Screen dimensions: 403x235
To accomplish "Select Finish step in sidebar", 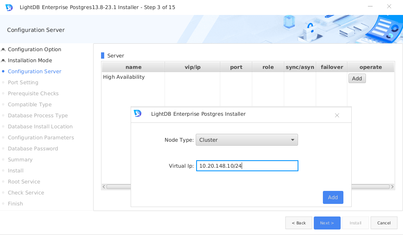I will coord(15,204).
